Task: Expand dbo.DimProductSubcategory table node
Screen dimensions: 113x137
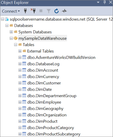Action: [20, 134]
